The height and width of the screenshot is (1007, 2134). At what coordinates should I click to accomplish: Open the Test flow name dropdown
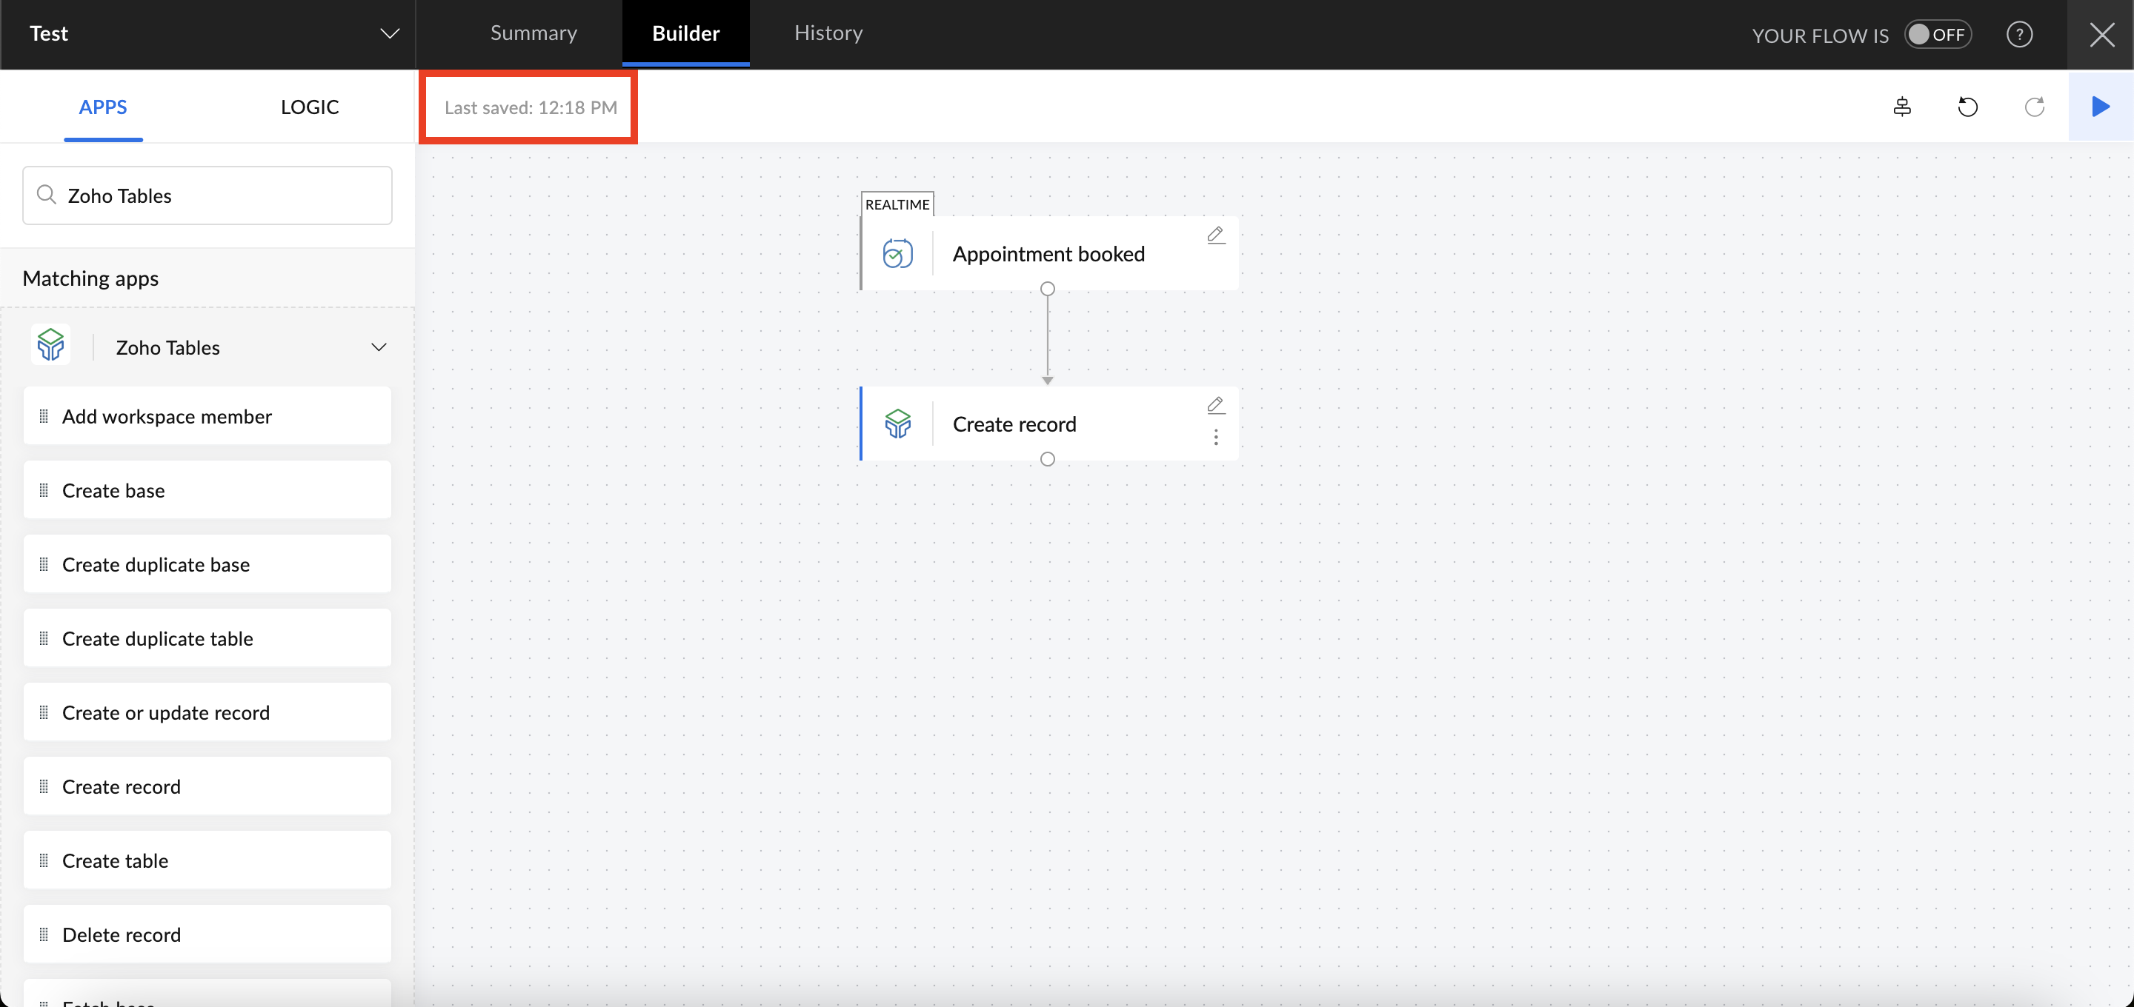388,34
